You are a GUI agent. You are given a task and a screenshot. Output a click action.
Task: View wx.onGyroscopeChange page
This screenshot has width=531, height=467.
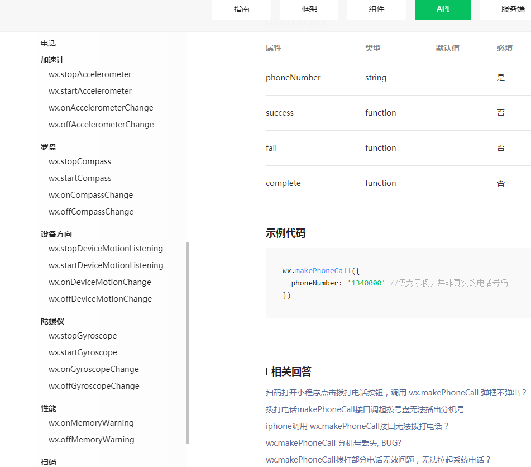93,369
